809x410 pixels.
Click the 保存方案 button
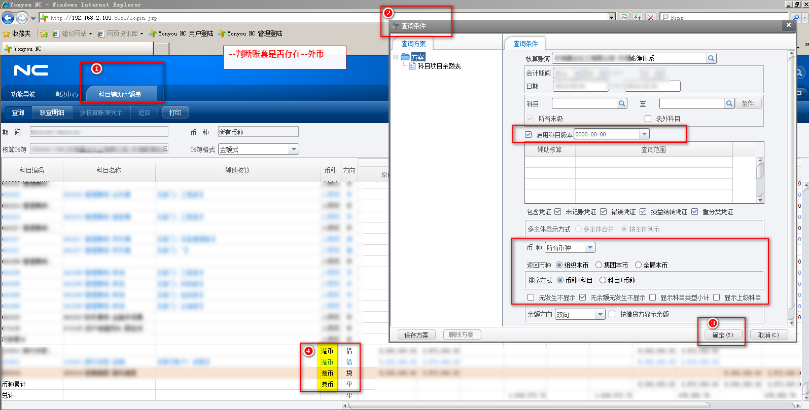coord(416,335)
